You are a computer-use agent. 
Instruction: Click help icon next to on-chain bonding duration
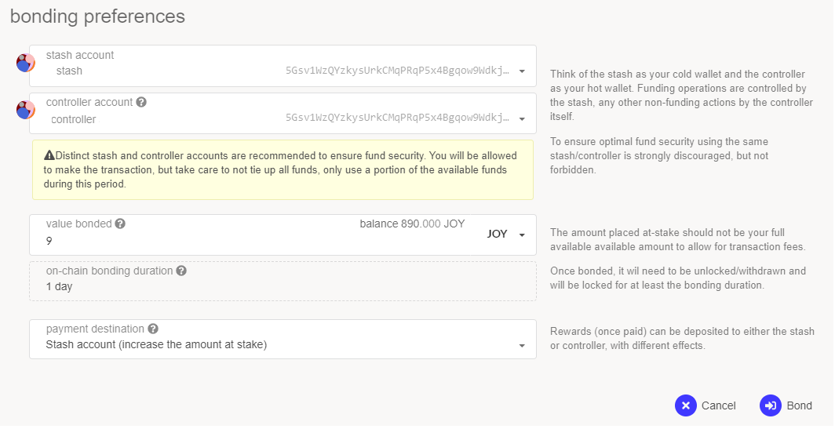[x=181, y=271]
